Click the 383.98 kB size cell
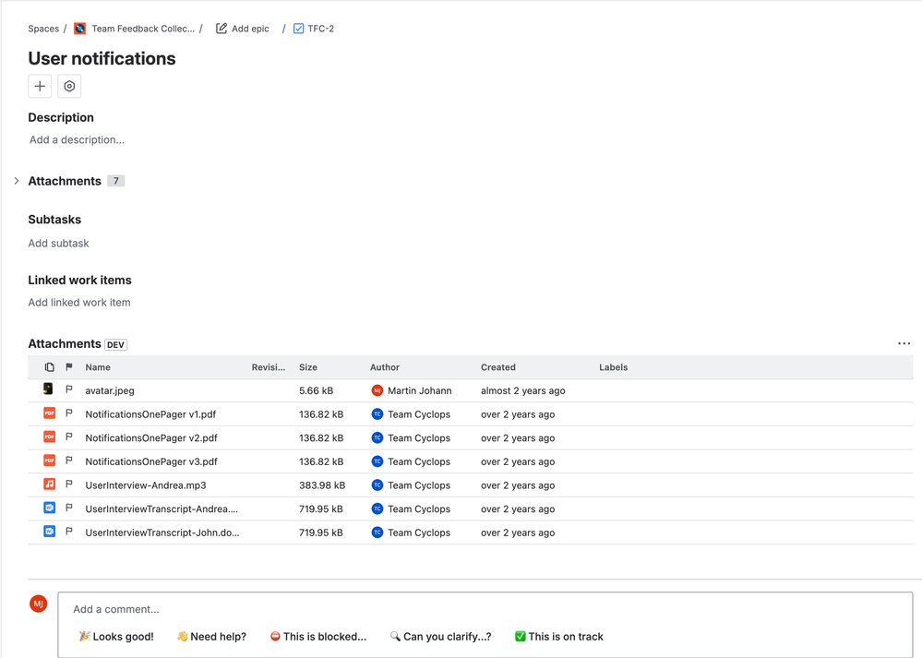Screen dimensions: 922x658 (x=322, y=485)
